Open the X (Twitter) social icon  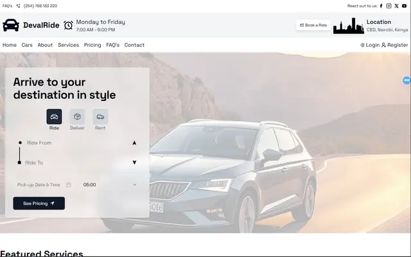coord(396,6)
